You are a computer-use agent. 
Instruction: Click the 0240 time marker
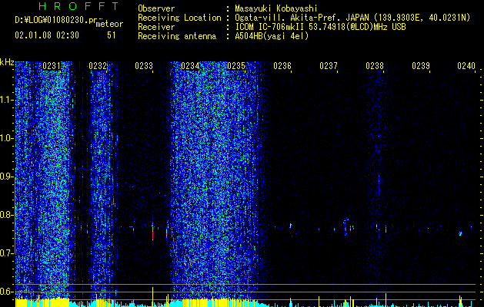(x=466, y=66)
